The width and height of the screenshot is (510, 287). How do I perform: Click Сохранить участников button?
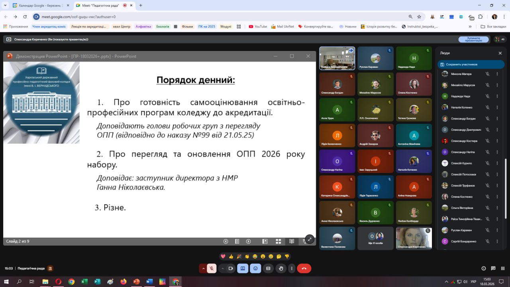point(471,64)
